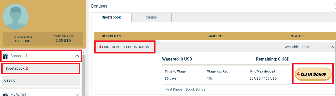This screenshot has width=336, height=96.
Task: Select Sportsbook in the sidebar
Action: (41, 68)
